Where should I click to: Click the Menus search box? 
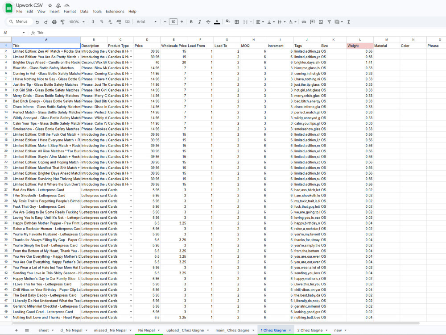19,21
